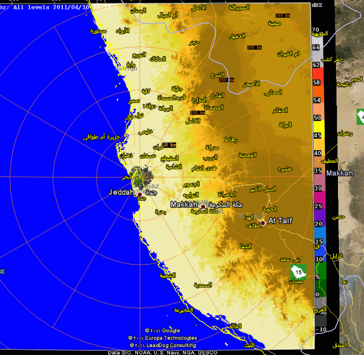
Task: Click the "200 km" range ring label
Action: click(254, 47)
